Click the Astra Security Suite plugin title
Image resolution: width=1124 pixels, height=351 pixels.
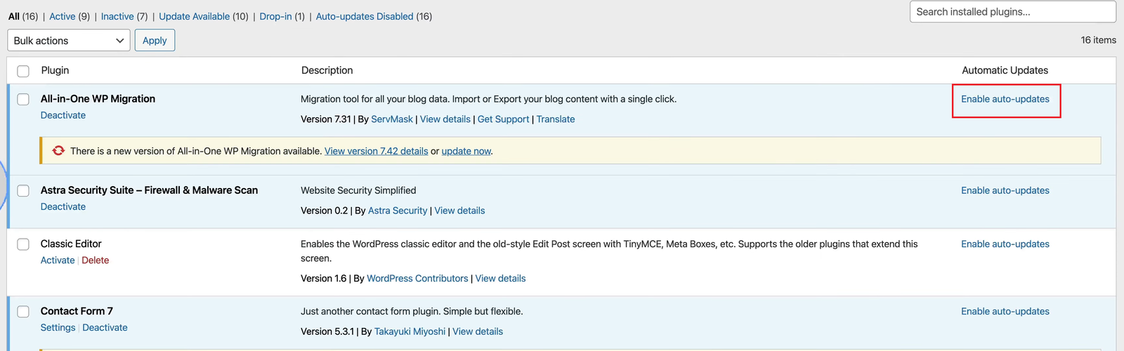[x=149, y=190]
